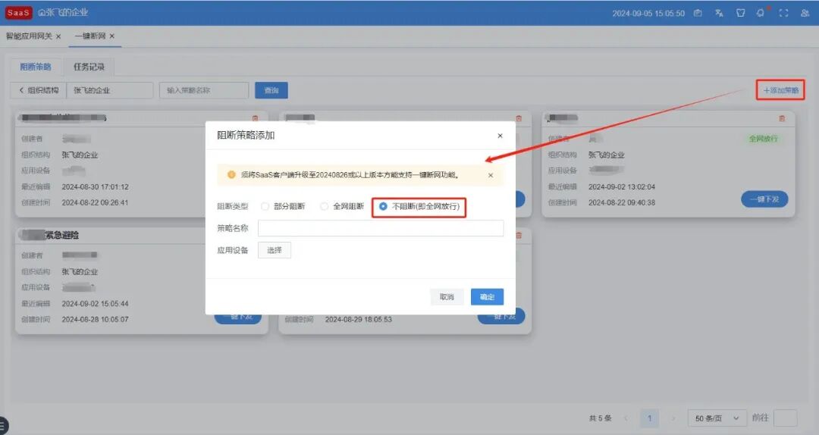Click timestamp 2024-09-02 15:05:44
This screenshot has height=435, width=819.
tap(95, 304)
